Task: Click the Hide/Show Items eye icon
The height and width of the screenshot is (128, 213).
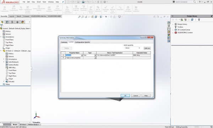Action: [x=106, y=17]
